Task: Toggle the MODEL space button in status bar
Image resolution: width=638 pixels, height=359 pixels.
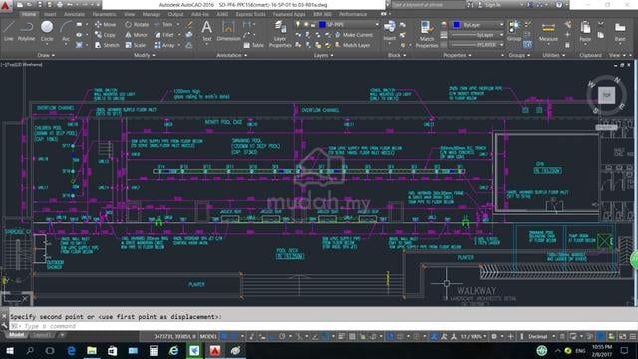Action: pos(208,337)
